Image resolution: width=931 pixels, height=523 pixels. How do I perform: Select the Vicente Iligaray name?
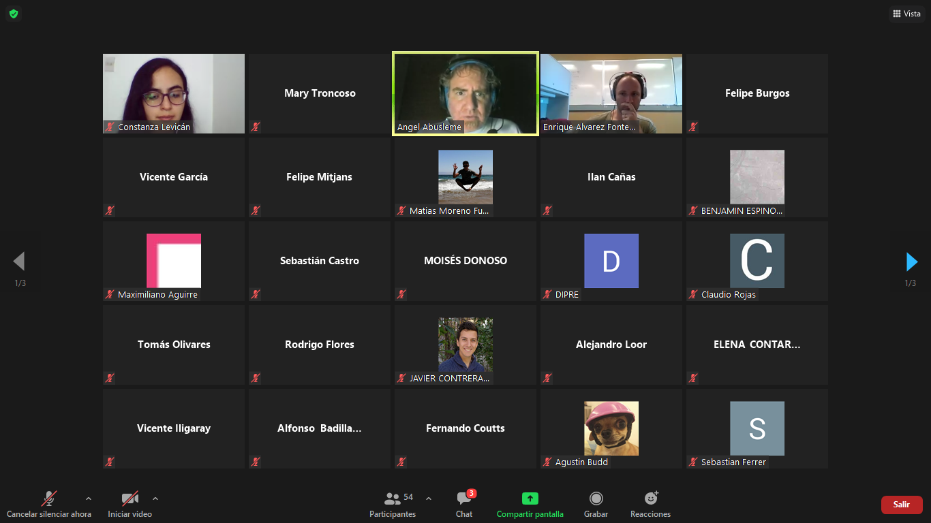[174, 428]
